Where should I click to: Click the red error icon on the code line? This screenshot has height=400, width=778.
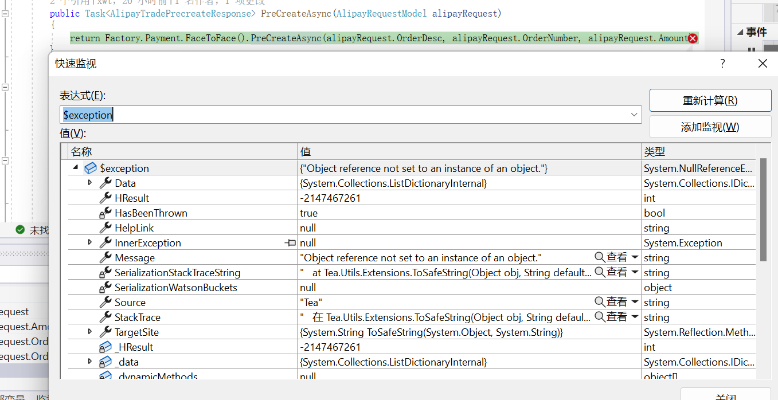[x=693, y=38]
